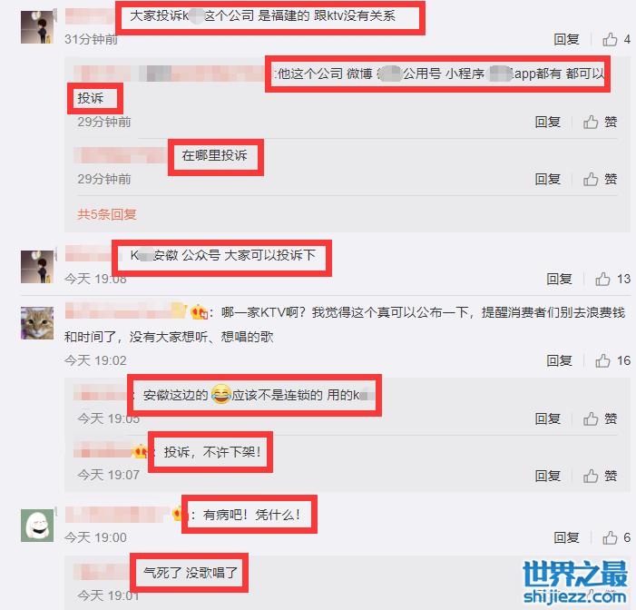Reply to the '有病吧！凭什么！' comment

pyautogui.click(x=566, y=537)
